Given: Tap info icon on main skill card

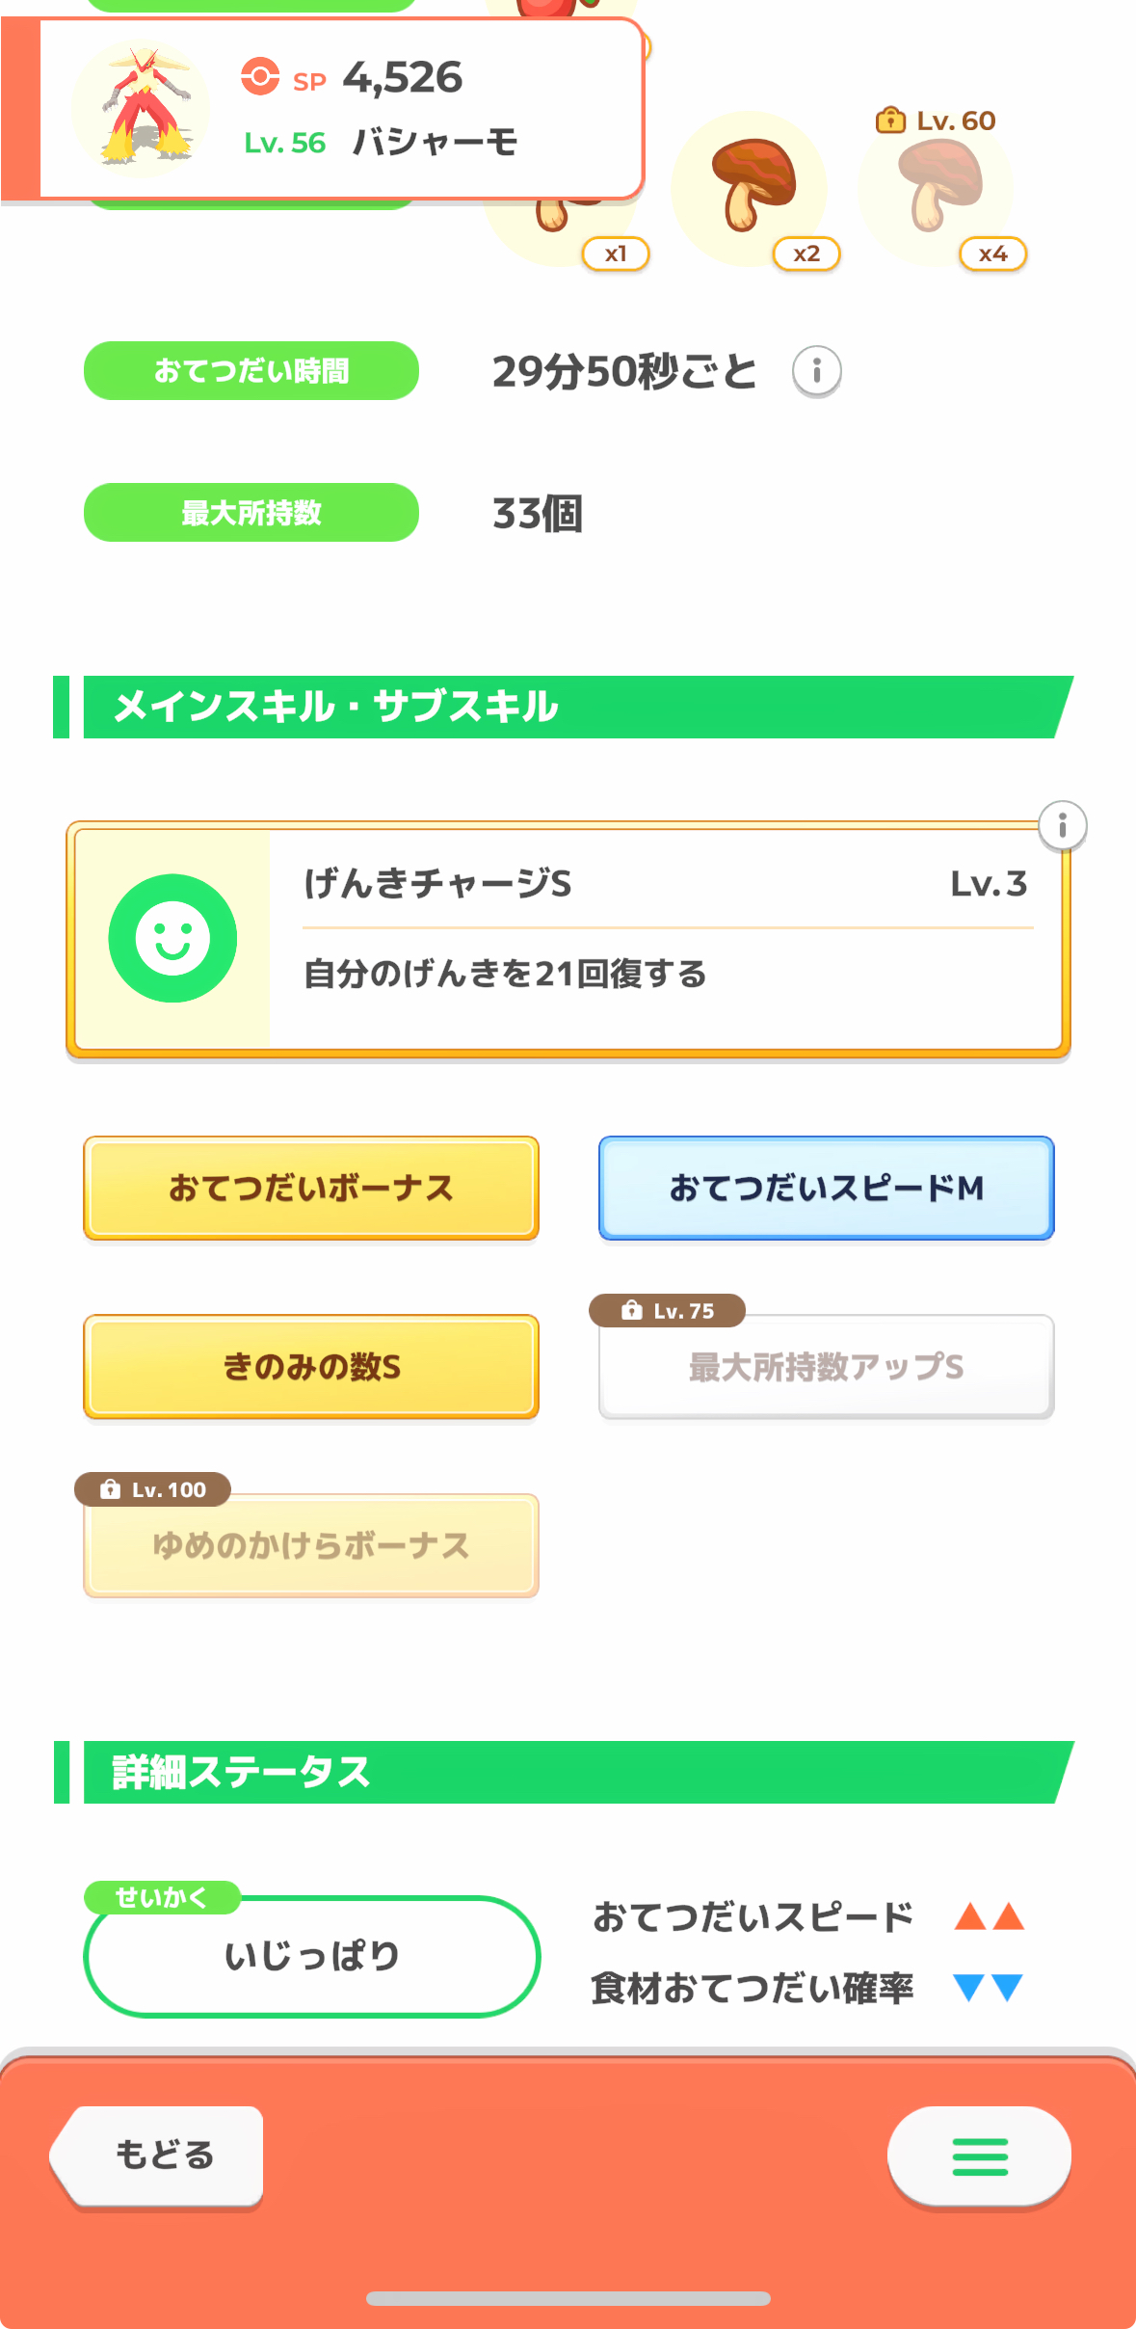Looking at the screenshot, I should coord(1063,826).
